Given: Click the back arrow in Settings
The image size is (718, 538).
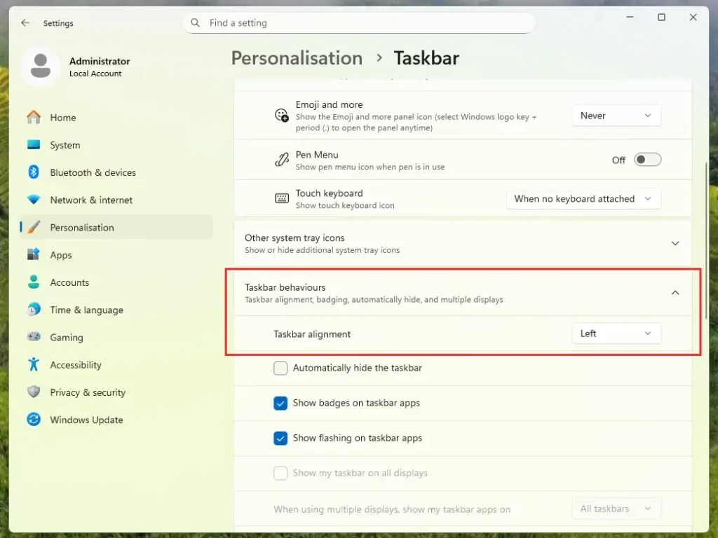Looking at the screenshot, I should pos(25,23).
